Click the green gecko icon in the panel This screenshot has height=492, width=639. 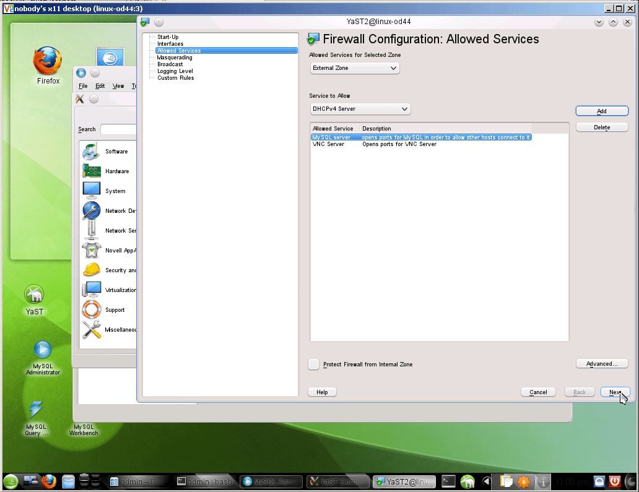tap(468, 482)
